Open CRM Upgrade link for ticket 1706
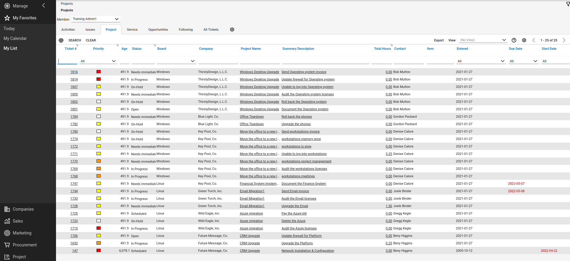 click(250, 236)
